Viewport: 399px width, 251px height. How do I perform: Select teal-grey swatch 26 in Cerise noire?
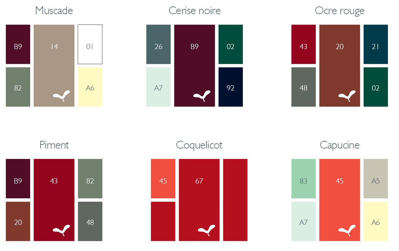click(159, 44)
